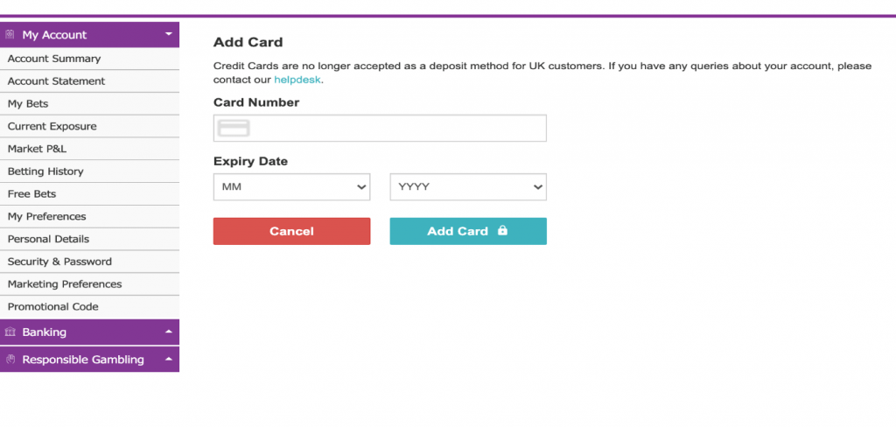Click the My Account header icon
This screenshot has height=427, width=896.
(x=10, y=35)
